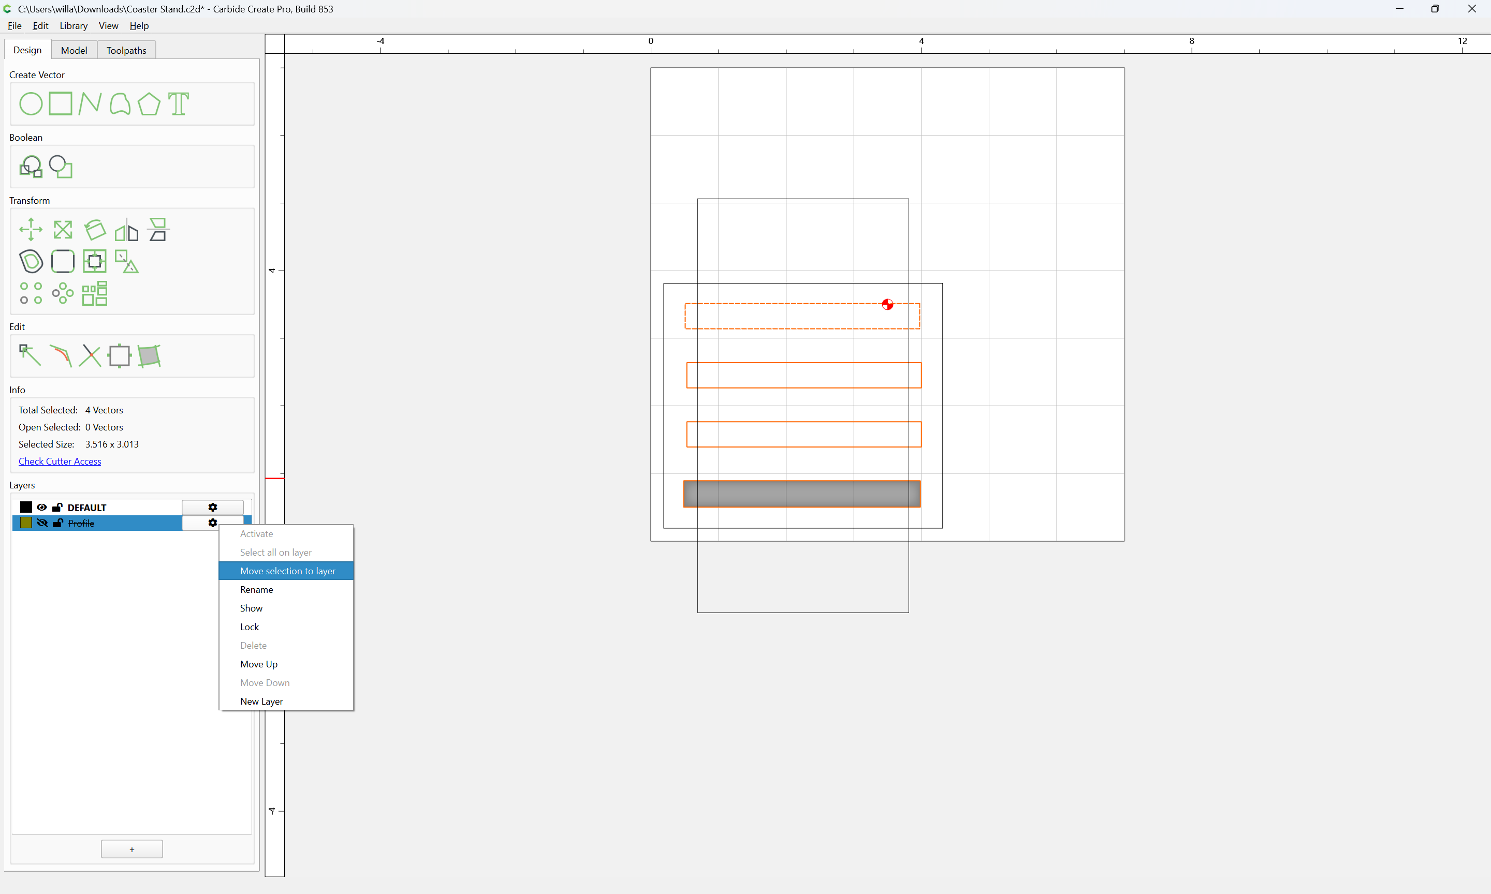Switch to the Toolpaths tab
1491x894 pixels.
pyautogui.click(x=126, y=50)
